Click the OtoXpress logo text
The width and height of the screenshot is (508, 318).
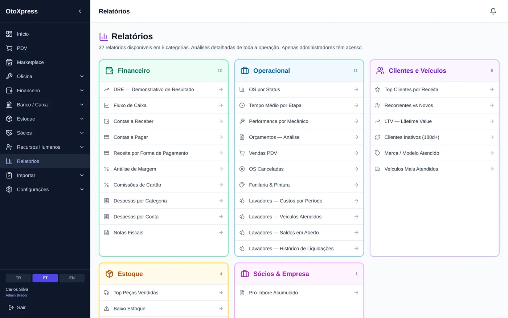[22, 11]
